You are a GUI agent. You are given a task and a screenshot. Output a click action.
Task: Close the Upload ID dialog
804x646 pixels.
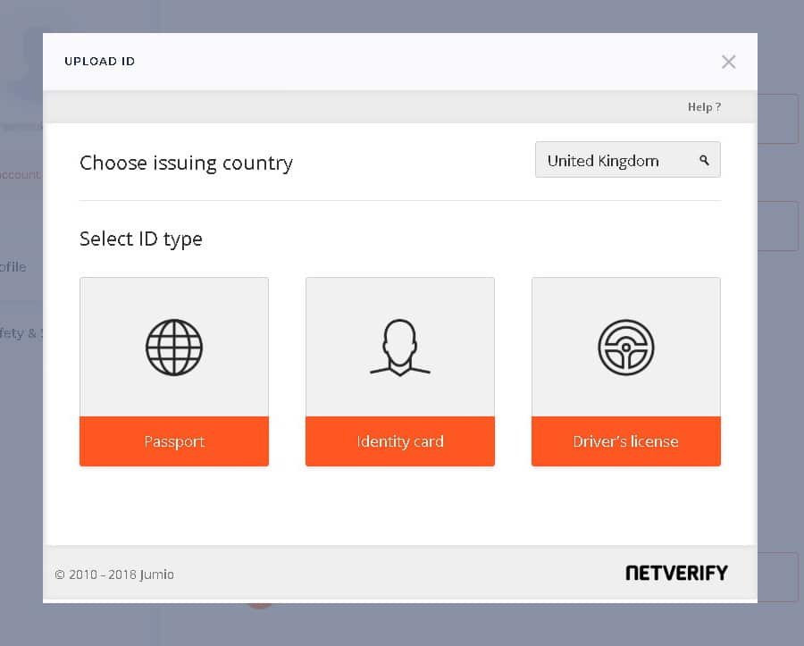pyautogui.click(x=728, y=62)
